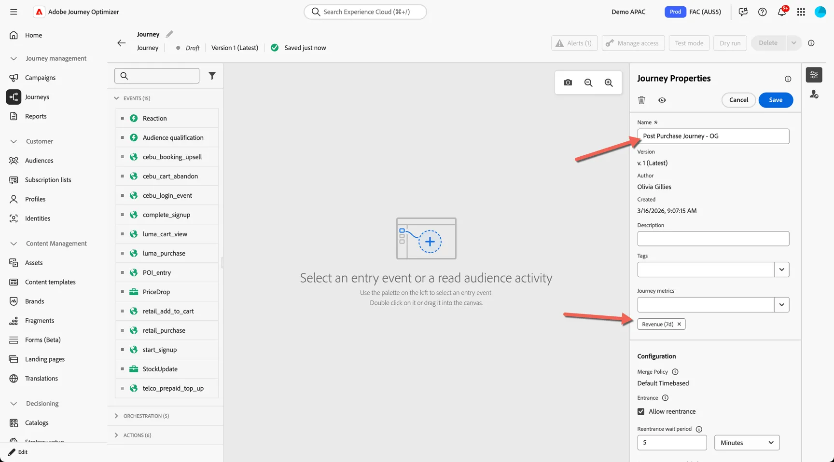Image resolution: width=834 pixels, height=462 pixels.
Task: Select the luma_purchase event
Action: (x=167, y=253)
